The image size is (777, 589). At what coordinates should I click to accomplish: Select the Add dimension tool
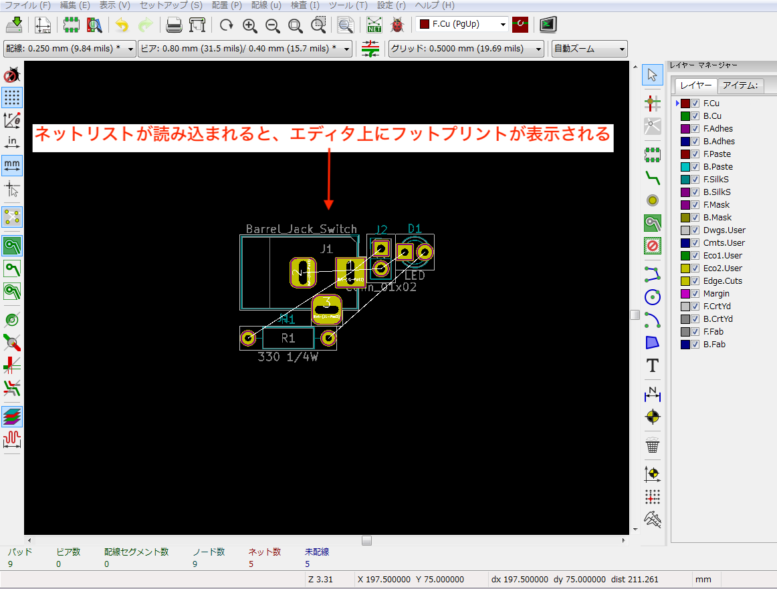point(652,394)
